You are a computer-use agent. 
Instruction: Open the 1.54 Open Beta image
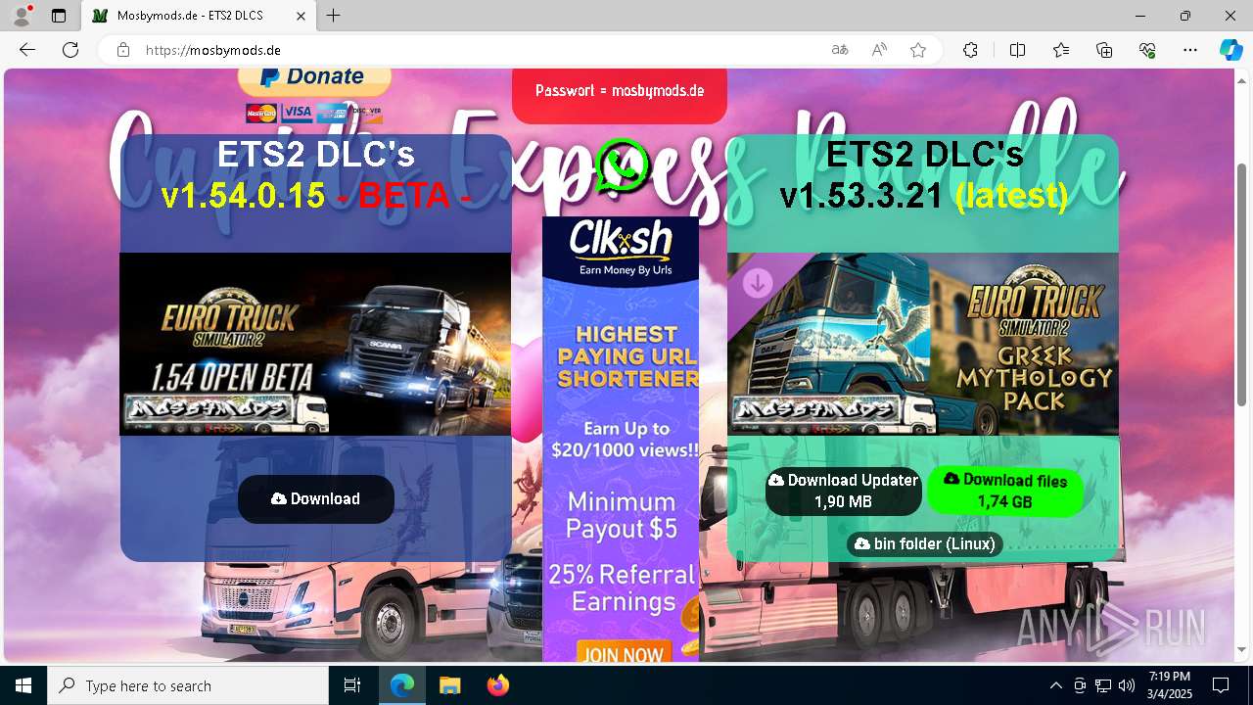[315, 344]
